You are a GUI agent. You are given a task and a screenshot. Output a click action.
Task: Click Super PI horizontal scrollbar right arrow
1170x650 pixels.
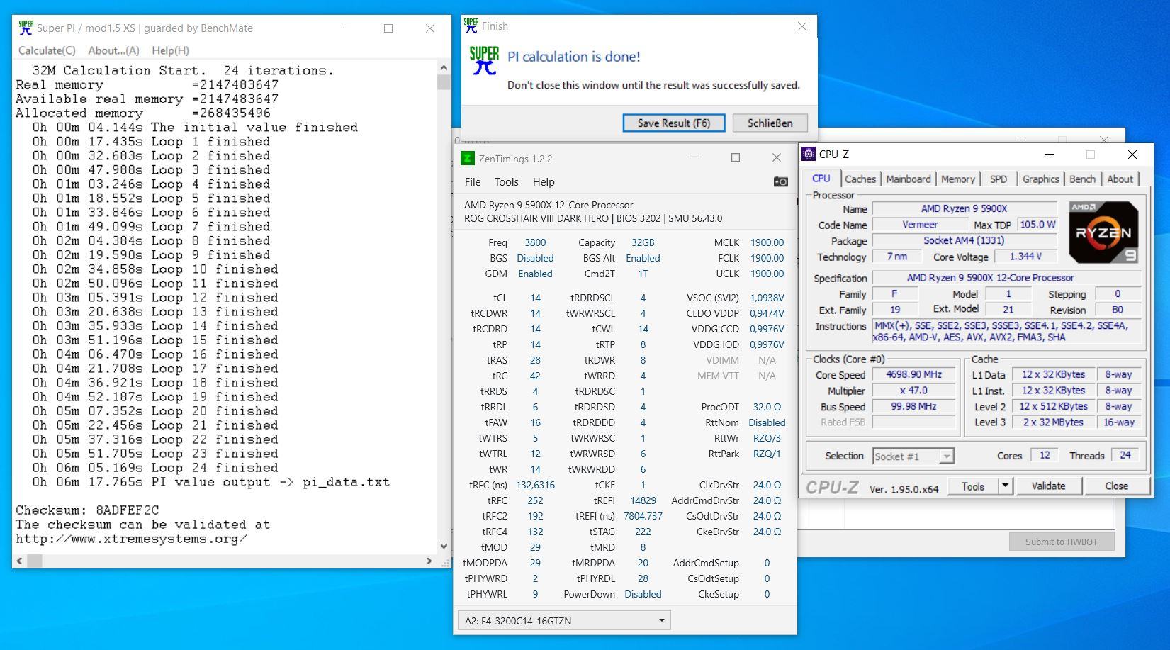429,561
